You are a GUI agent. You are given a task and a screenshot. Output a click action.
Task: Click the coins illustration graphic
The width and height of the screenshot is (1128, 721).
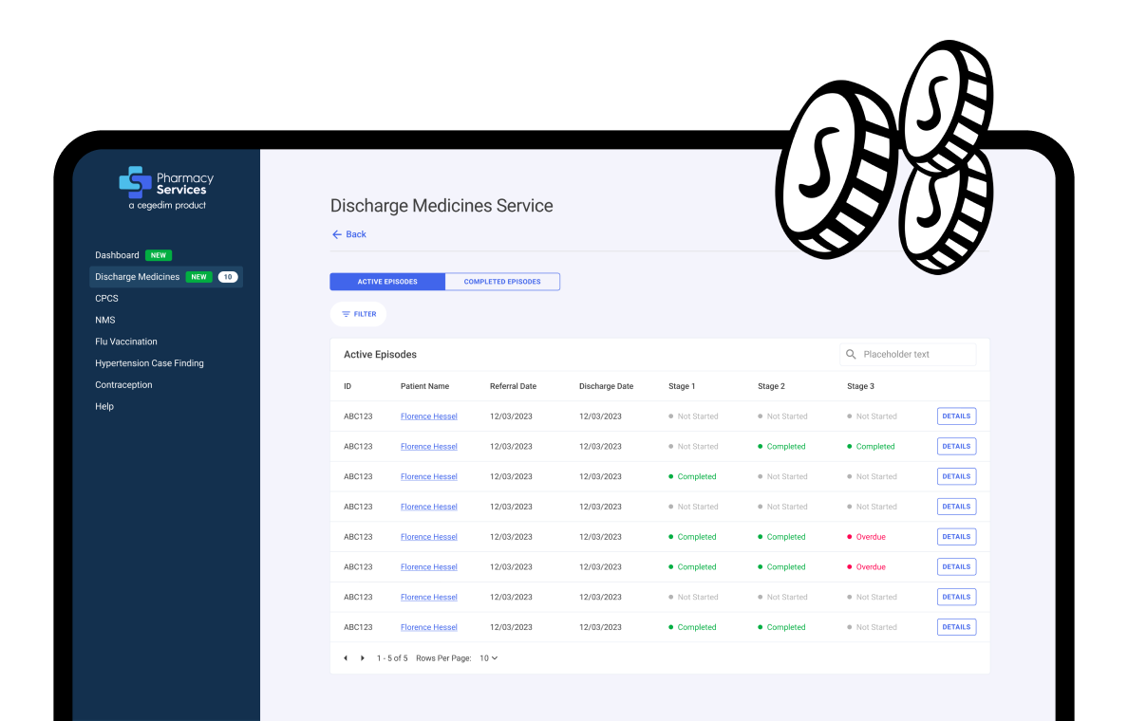pos(883,161)
